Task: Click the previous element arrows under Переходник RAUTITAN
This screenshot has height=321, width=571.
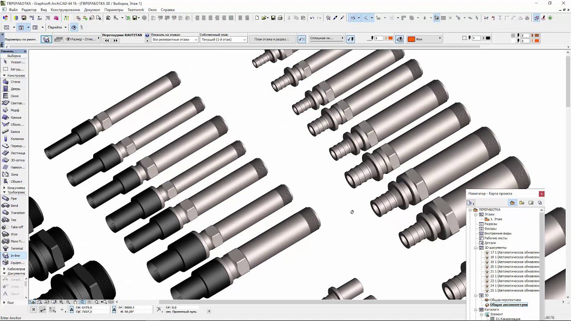Action: tap(107, 41)
